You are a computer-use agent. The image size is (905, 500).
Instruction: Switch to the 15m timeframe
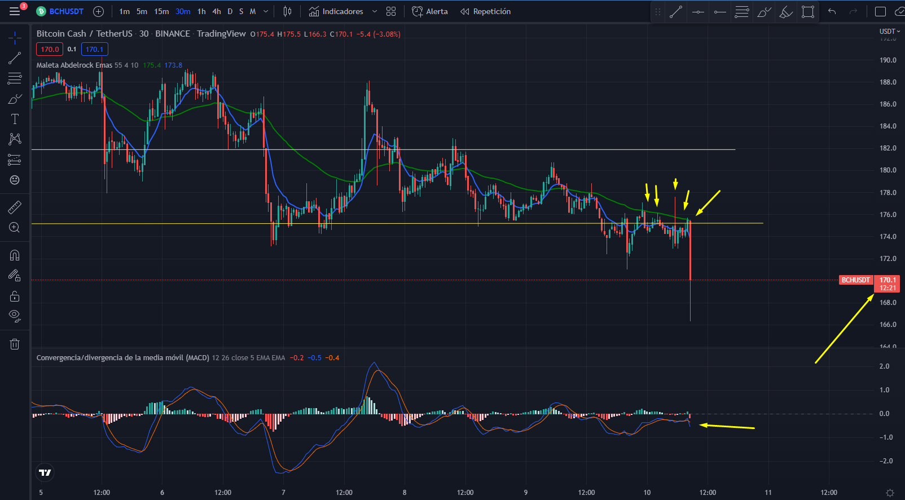161,11
